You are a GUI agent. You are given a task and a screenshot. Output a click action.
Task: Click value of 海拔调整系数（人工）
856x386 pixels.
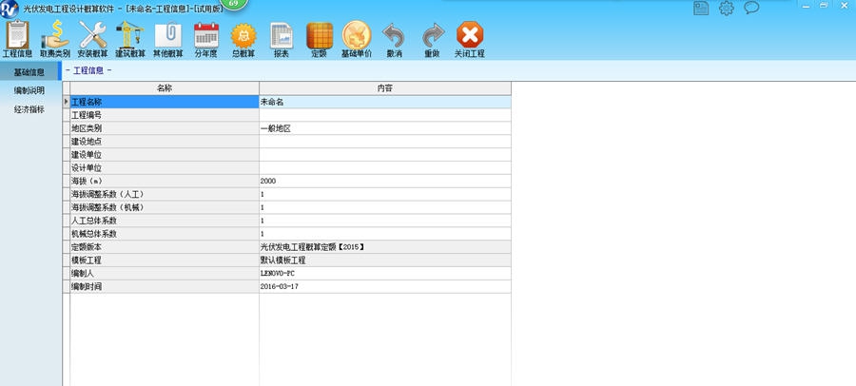point(385,194)
